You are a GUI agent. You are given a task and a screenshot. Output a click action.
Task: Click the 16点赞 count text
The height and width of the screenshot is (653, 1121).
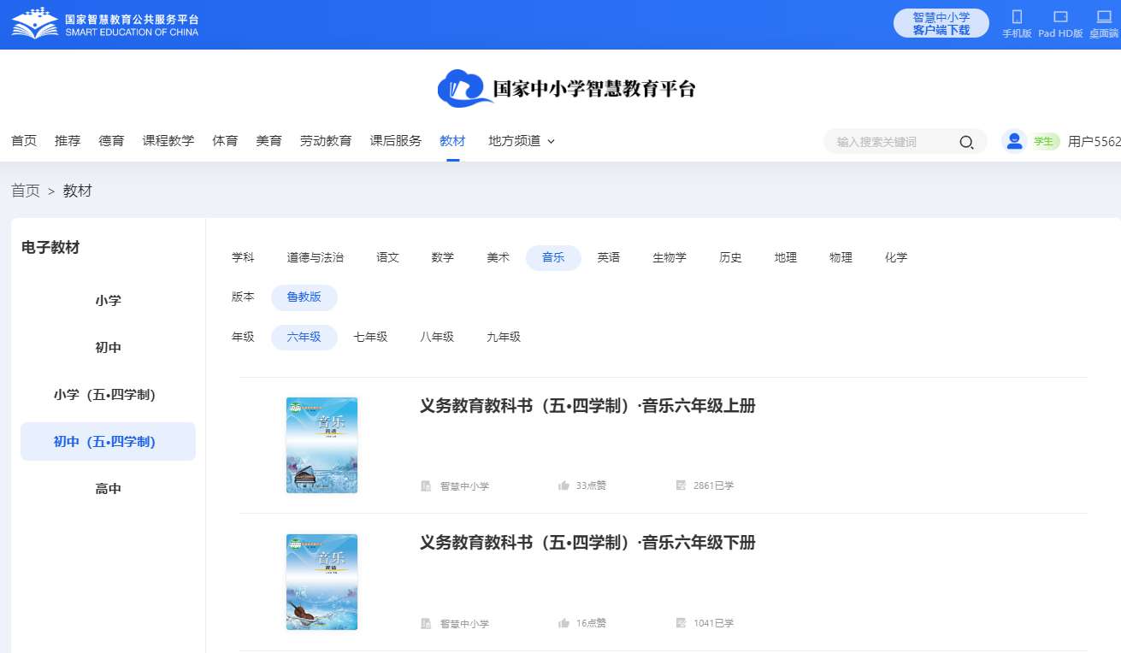click(591, 623)
